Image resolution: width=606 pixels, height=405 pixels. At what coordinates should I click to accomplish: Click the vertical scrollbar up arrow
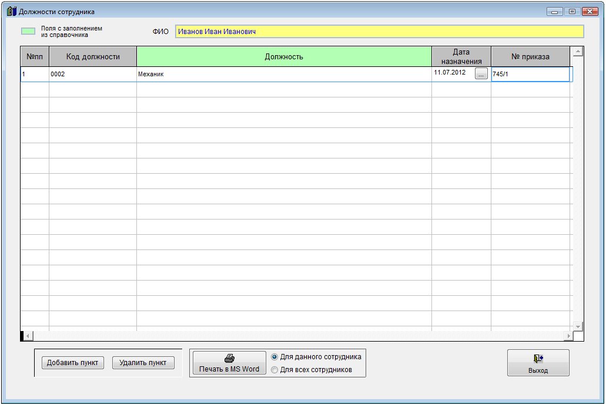[578, 51]
